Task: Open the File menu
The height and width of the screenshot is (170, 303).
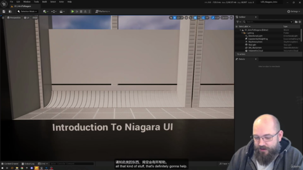Action: 11,2
